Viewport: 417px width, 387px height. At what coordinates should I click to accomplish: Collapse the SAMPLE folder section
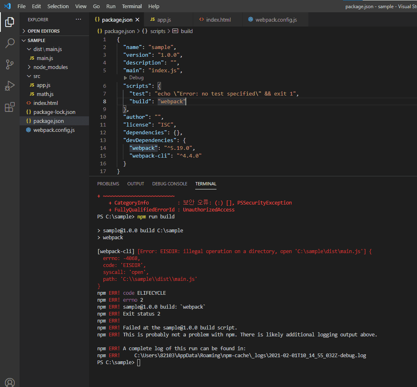(36, 40)
